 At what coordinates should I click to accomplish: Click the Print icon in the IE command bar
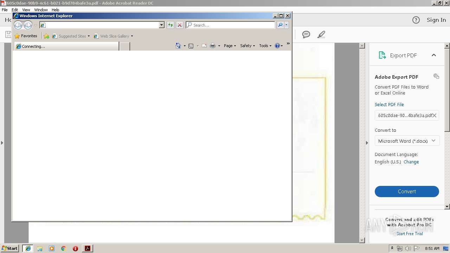(213, 46)
